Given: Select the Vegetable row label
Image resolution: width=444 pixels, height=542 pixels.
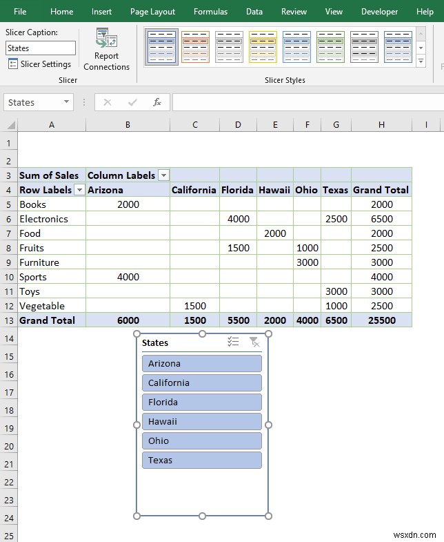Looking at the screenshot, I should 52,306.
